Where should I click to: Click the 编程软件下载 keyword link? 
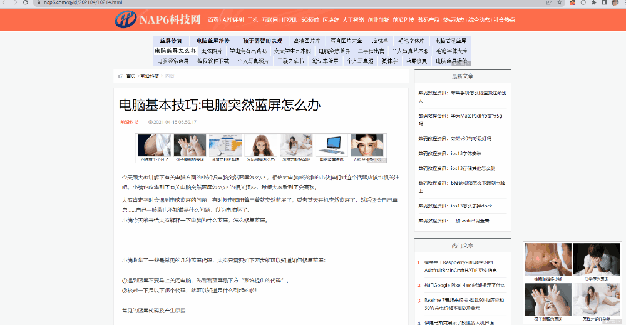pos(213,61)
